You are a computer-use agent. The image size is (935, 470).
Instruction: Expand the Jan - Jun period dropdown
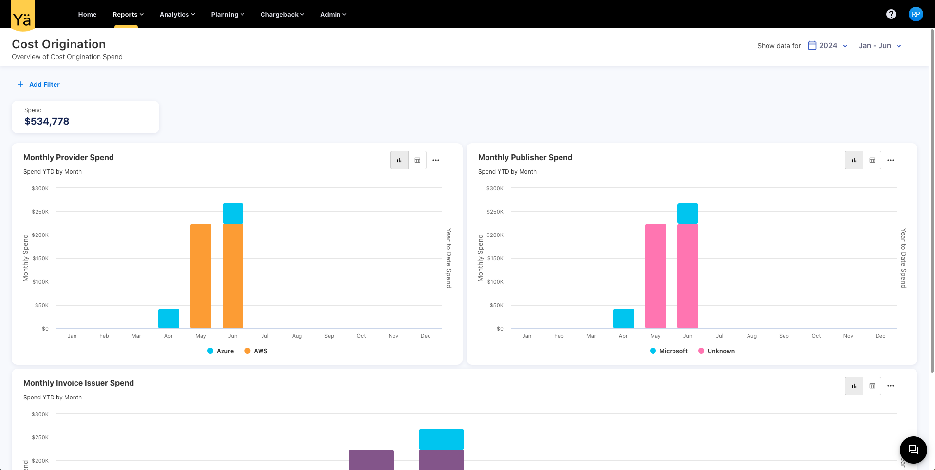(x=879, y=46)
